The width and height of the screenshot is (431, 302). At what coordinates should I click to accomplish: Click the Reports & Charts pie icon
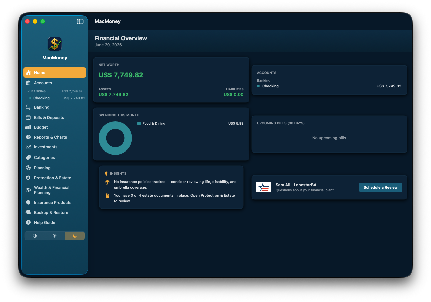coord(28,137)
